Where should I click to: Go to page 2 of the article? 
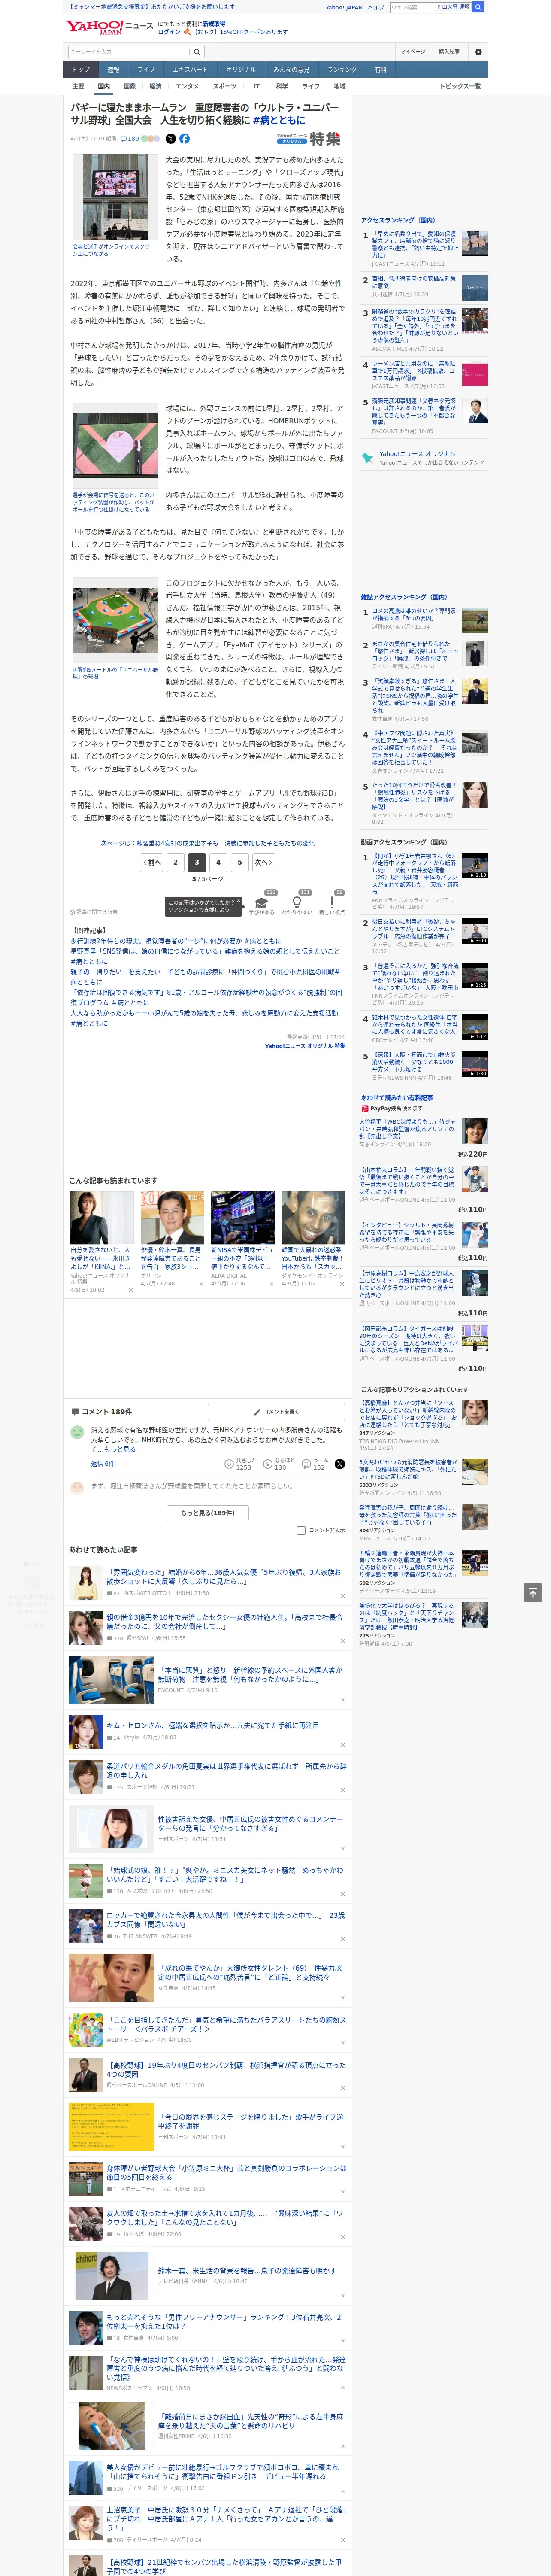pos(175,862)
